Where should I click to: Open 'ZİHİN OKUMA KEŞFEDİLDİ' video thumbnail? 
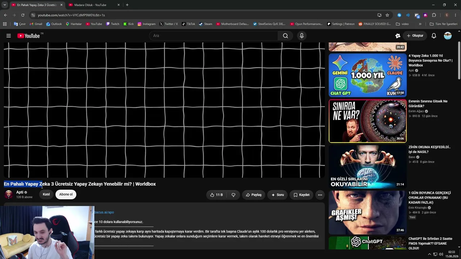pyautogui.click(x=368, y=167)
